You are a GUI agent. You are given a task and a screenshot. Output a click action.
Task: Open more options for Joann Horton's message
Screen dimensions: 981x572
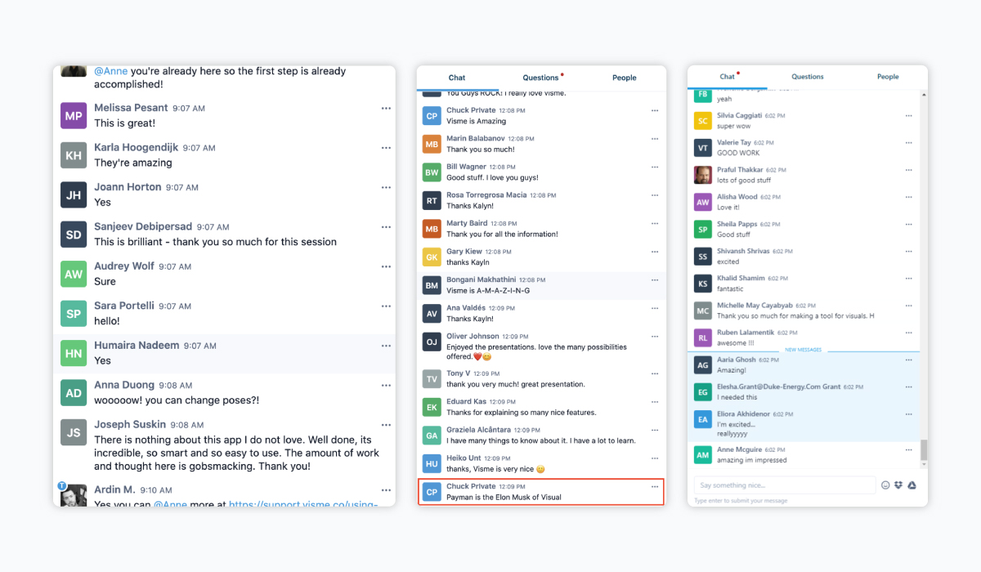(386, 187)
